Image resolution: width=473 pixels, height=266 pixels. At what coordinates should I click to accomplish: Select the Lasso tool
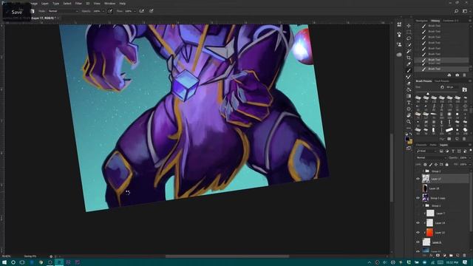coord(409,38)
